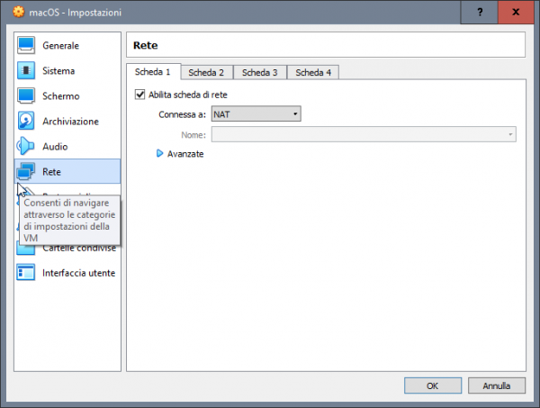Select the Cartelle condivise category

pyautogui.click(x=67, y=249)
